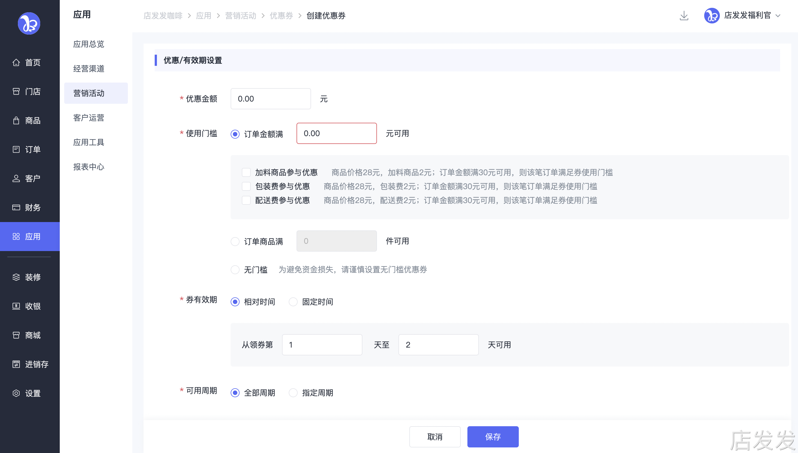The width and height of the screenshot is (798, 453).
Task: Open 订单 orders icon in sidebar
Action: [16, 149]
